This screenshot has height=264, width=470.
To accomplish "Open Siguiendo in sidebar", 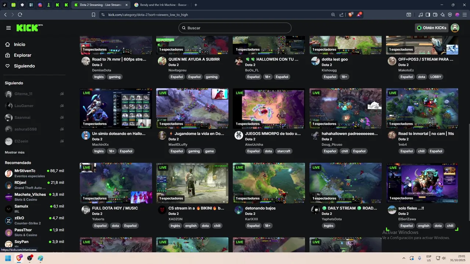I will pos(20,66).
